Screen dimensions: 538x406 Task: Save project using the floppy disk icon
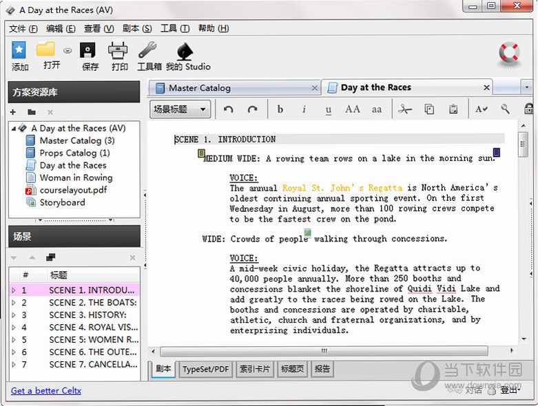88,50
